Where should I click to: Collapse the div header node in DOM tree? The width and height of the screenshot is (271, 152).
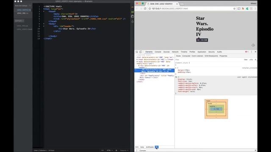coord(139,65)
